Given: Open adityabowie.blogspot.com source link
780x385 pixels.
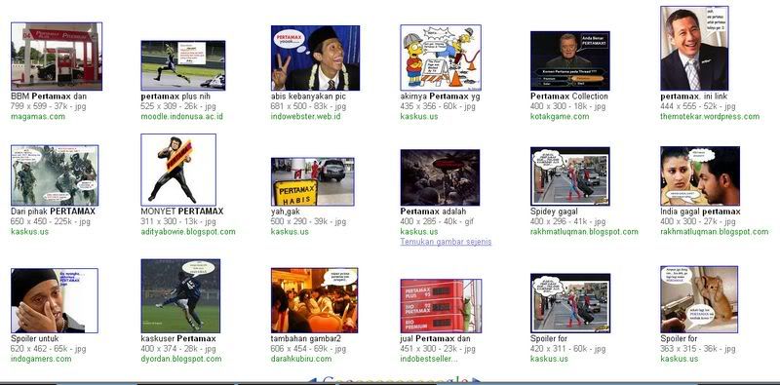Looking at the screenshot, I should (188, 232).
